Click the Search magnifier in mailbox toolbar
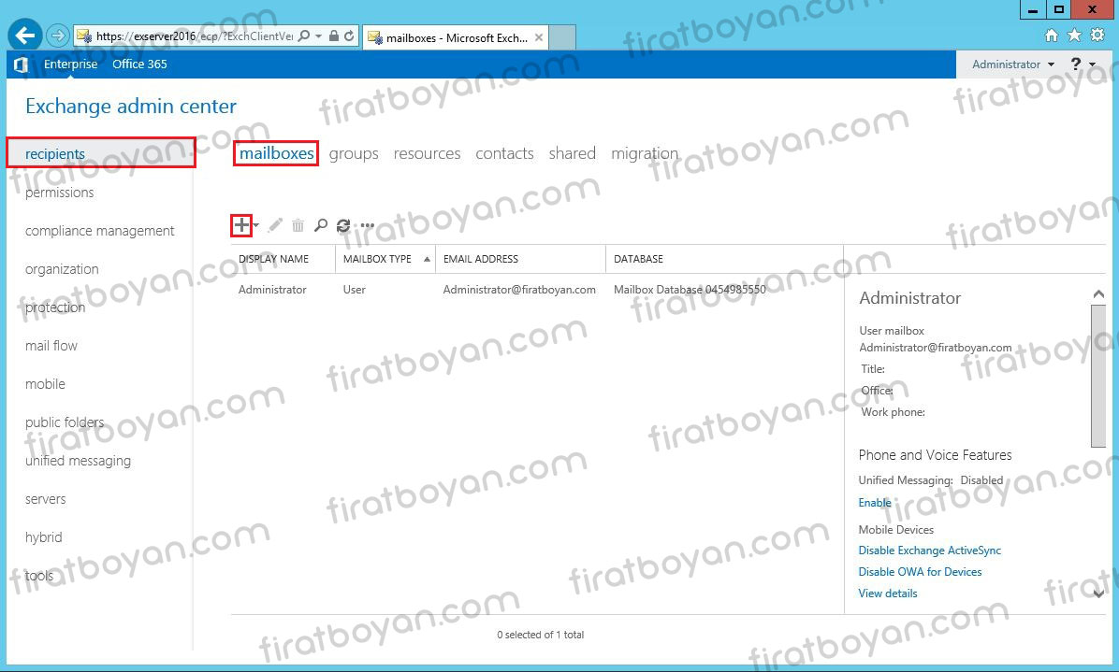The height and width of the screenshot is (672, 1119). point(321,225)
